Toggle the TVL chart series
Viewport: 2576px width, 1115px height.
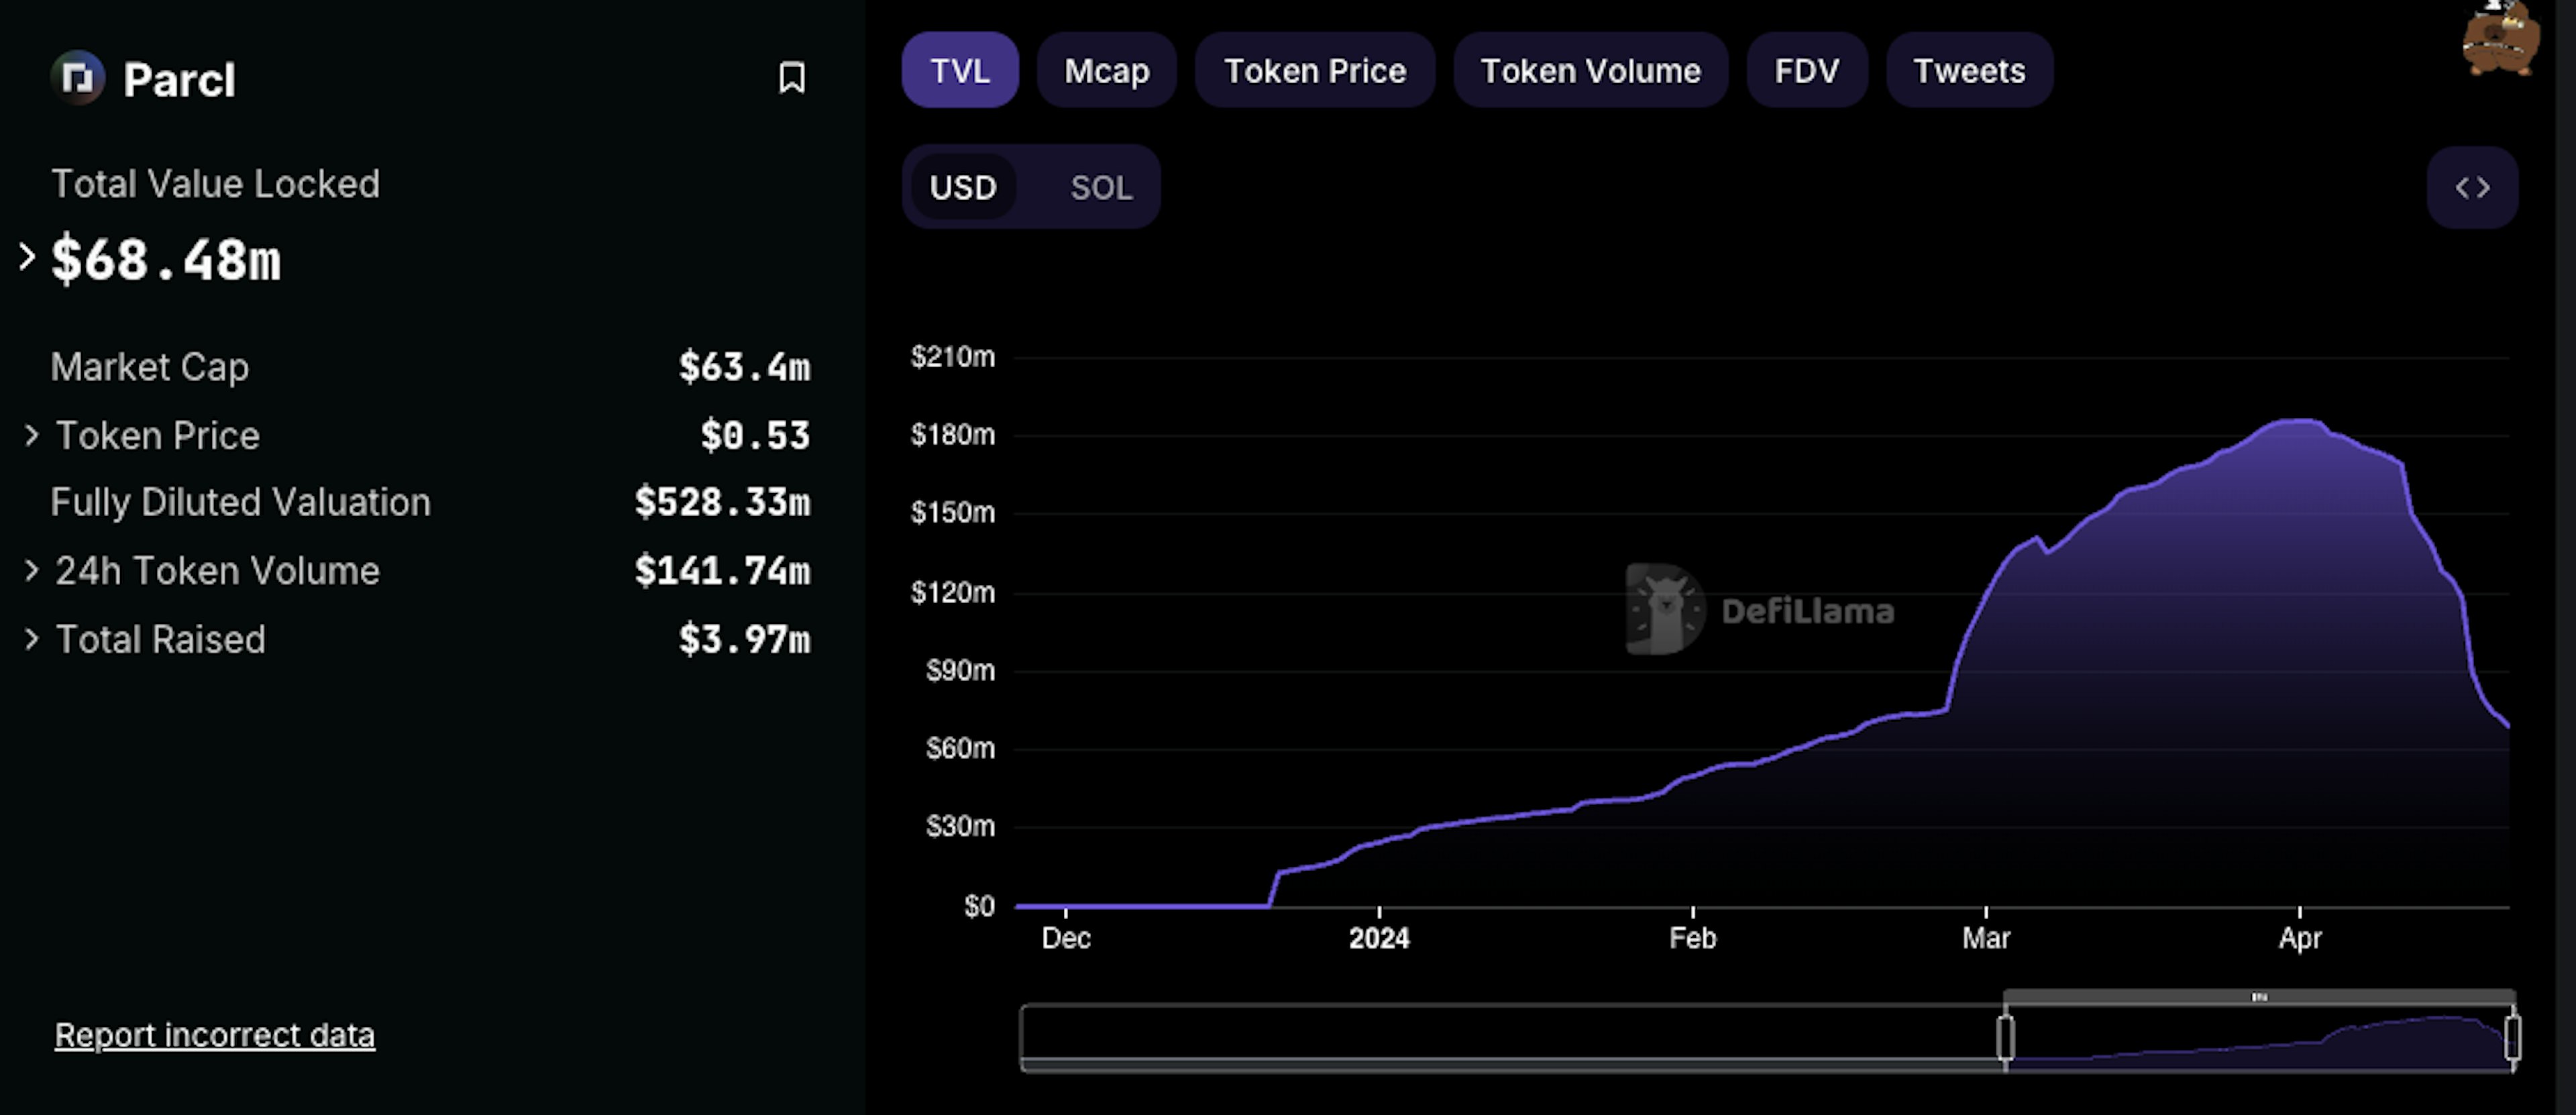[x=959, y=71]
